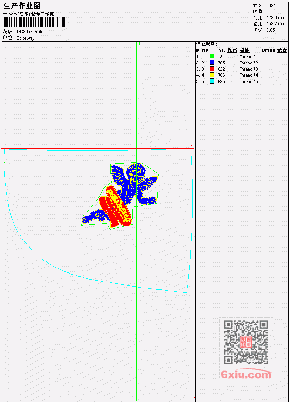Select the 'Thread #3' description text

(x=248, y=69)
